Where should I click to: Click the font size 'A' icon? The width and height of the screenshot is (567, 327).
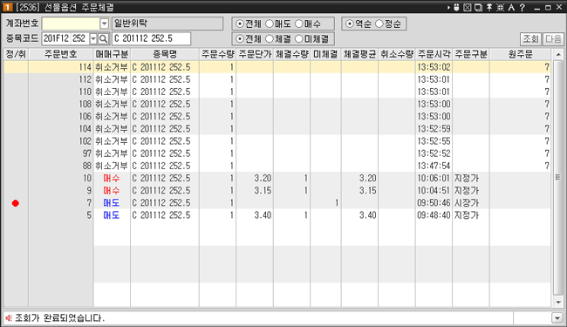[x=511, y=7]
